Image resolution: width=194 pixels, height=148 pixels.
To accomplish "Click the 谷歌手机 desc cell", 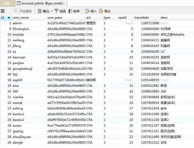I will coord(177,68).
